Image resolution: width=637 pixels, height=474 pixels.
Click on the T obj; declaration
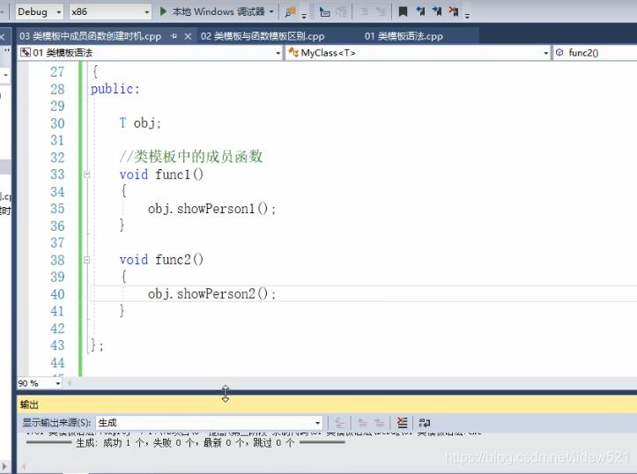coord(140,122)
